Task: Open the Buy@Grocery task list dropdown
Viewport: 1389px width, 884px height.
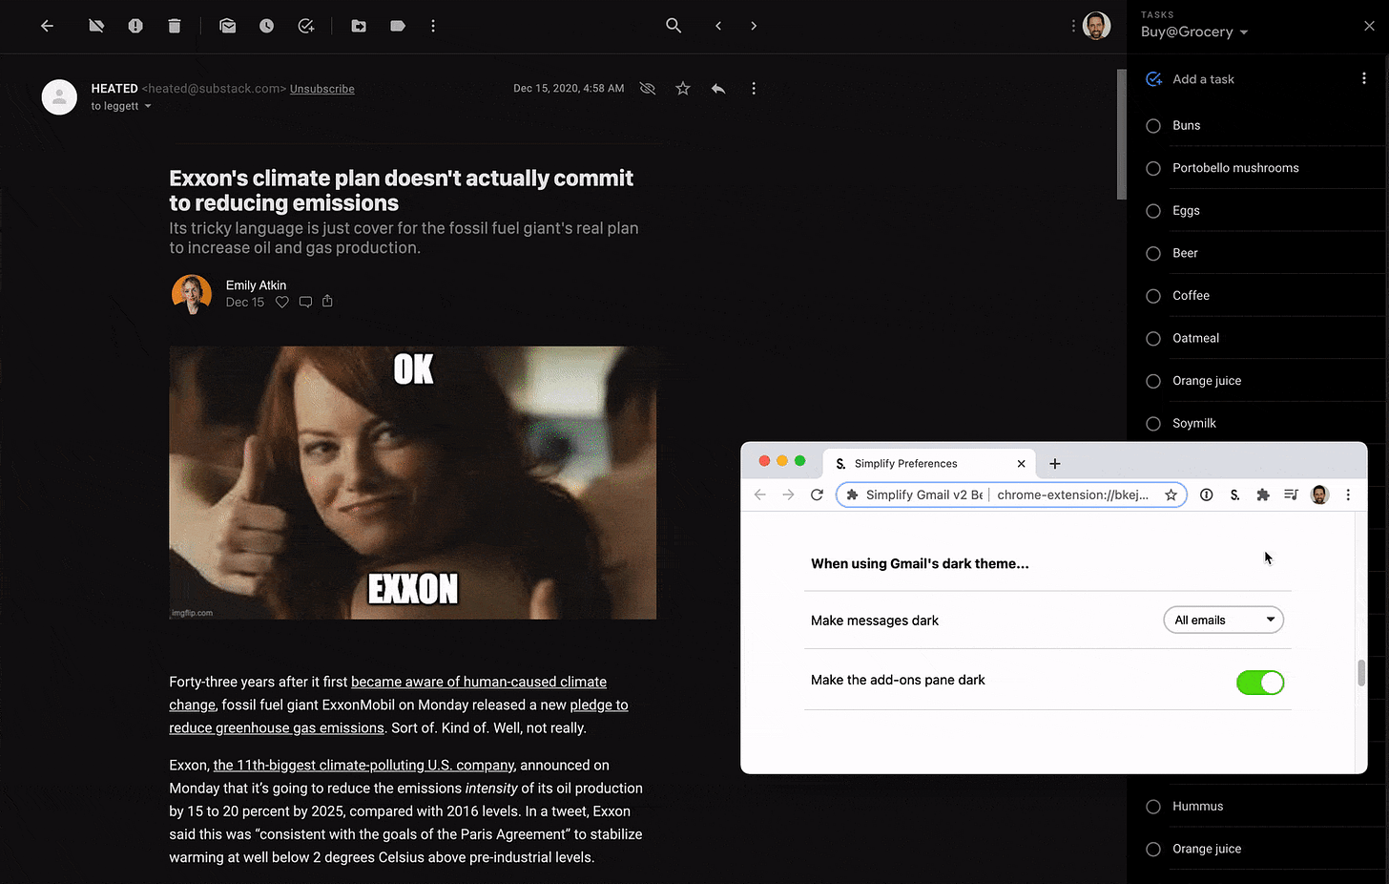Action: click(x=1194, y=32)
